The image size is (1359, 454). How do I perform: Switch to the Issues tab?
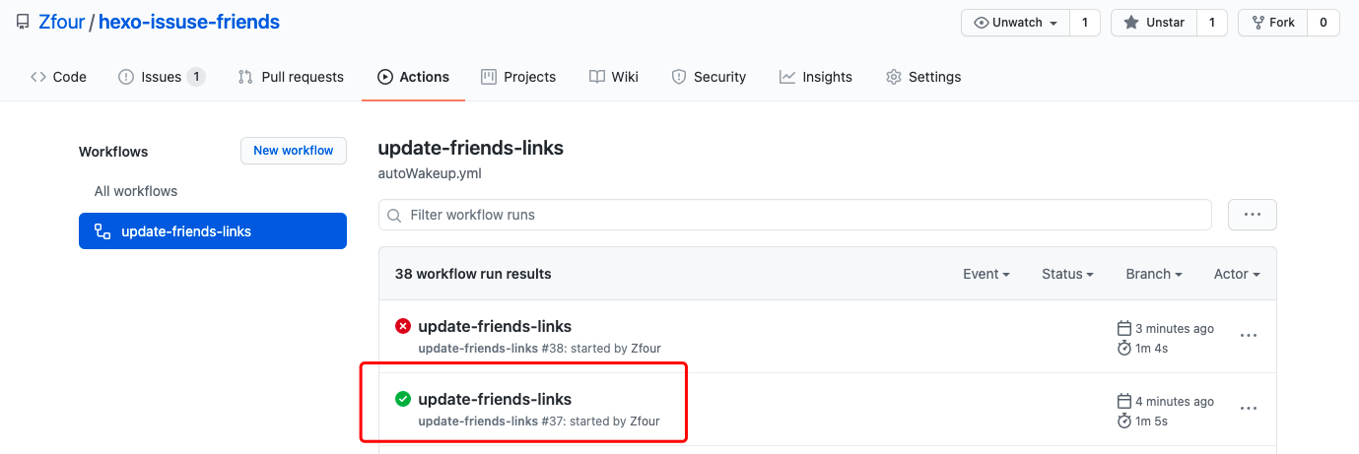161,77
